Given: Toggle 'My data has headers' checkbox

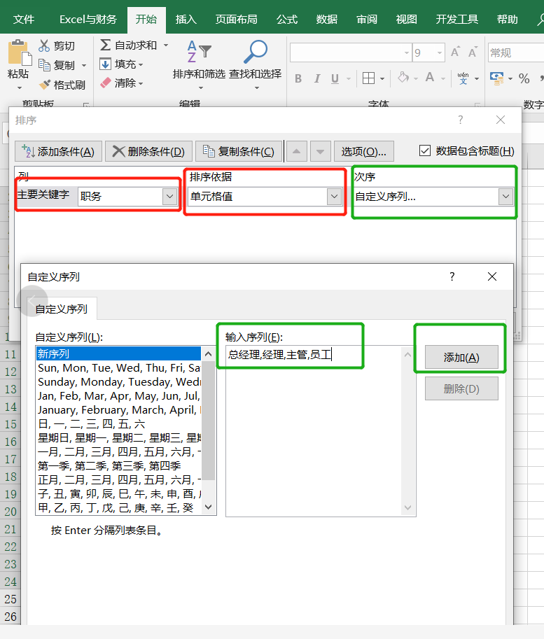Looking at the screenshot, I should coord(424,150).
